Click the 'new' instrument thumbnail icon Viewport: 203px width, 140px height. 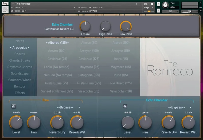[5, 9]
